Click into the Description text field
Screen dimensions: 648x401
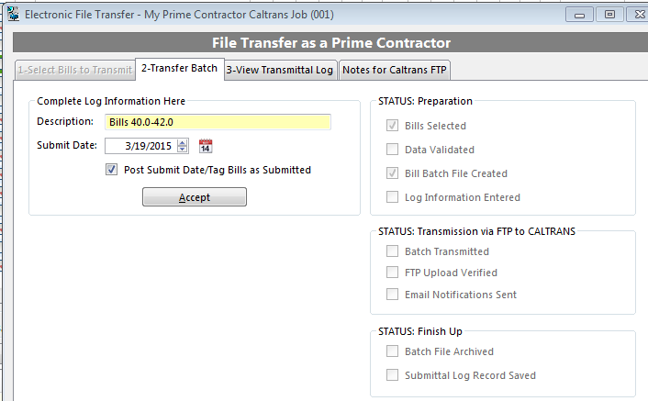[x=218, y=122]
